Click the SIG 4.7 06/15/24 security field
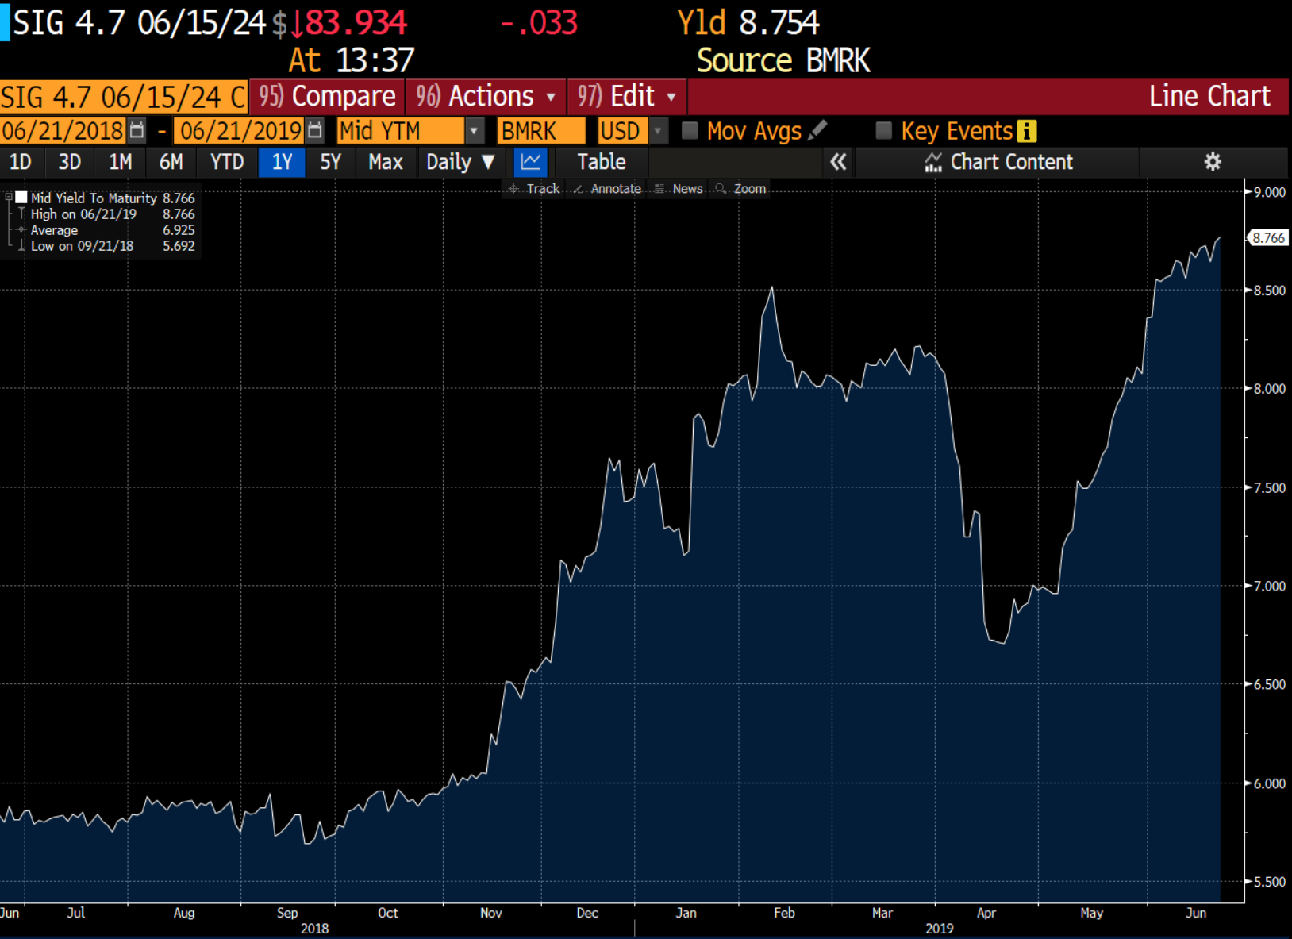 pyautogui.click(x=124, y=97)
